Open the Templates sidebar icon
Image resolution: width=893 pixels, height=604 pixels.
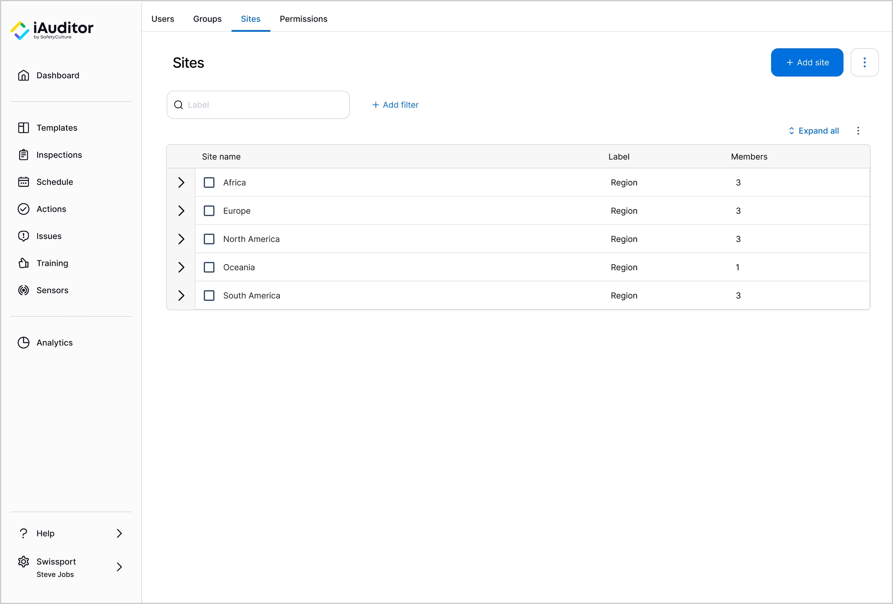(24, 128)
